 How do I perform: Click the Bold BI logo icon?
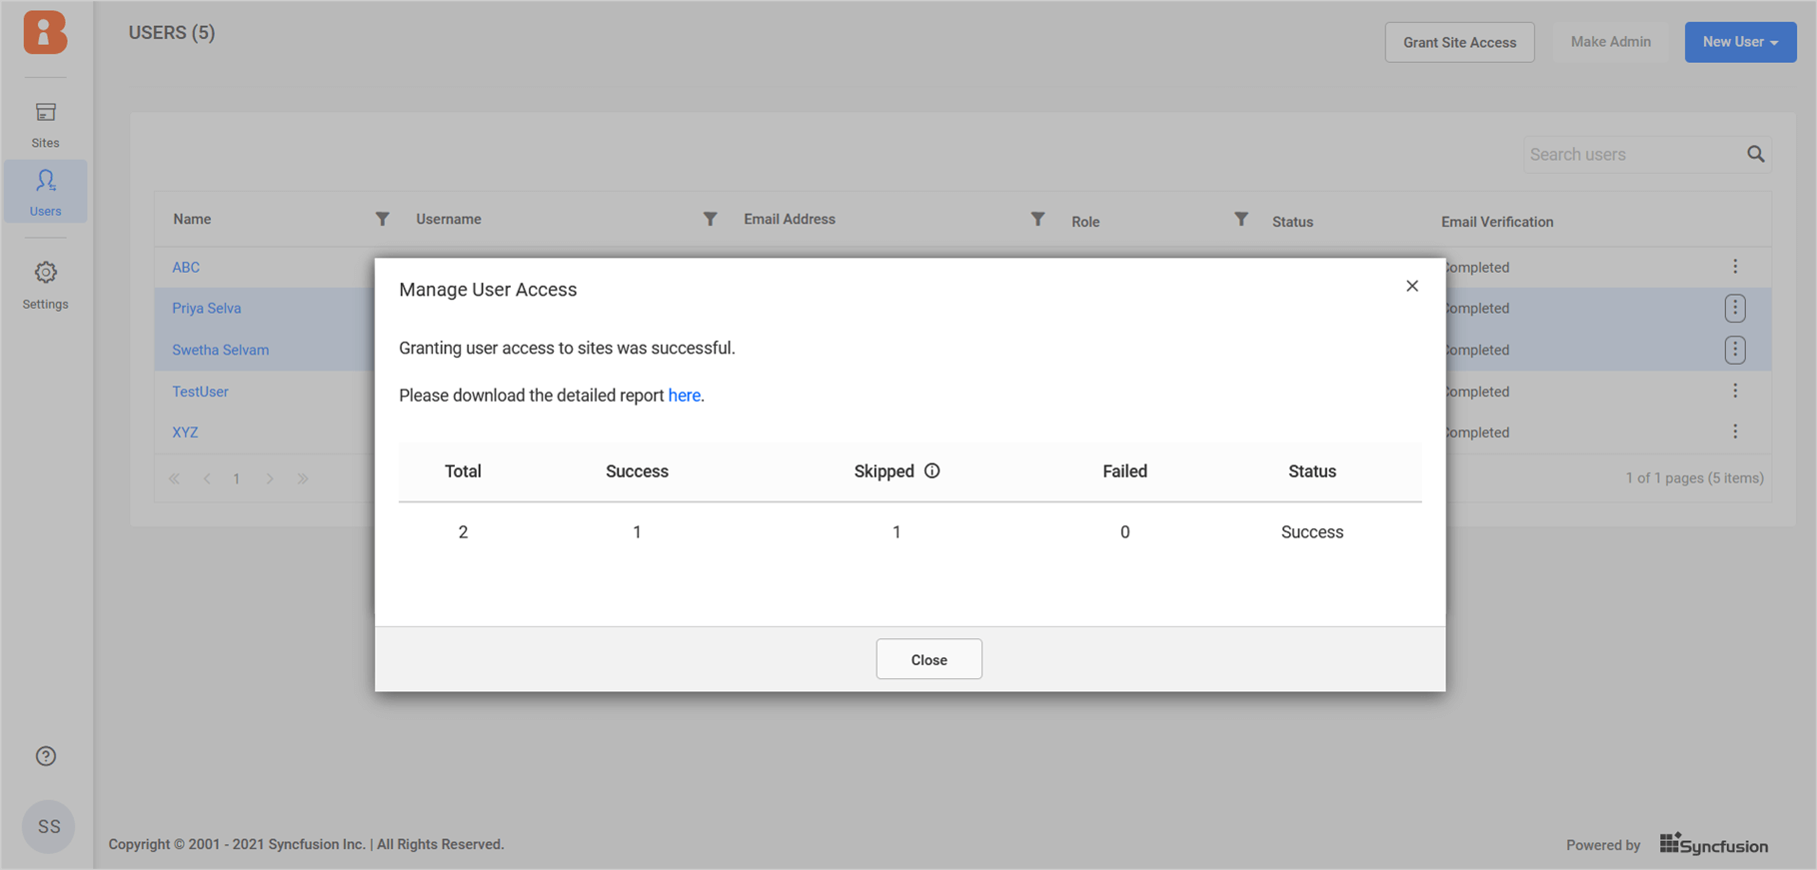click(45, 32)
